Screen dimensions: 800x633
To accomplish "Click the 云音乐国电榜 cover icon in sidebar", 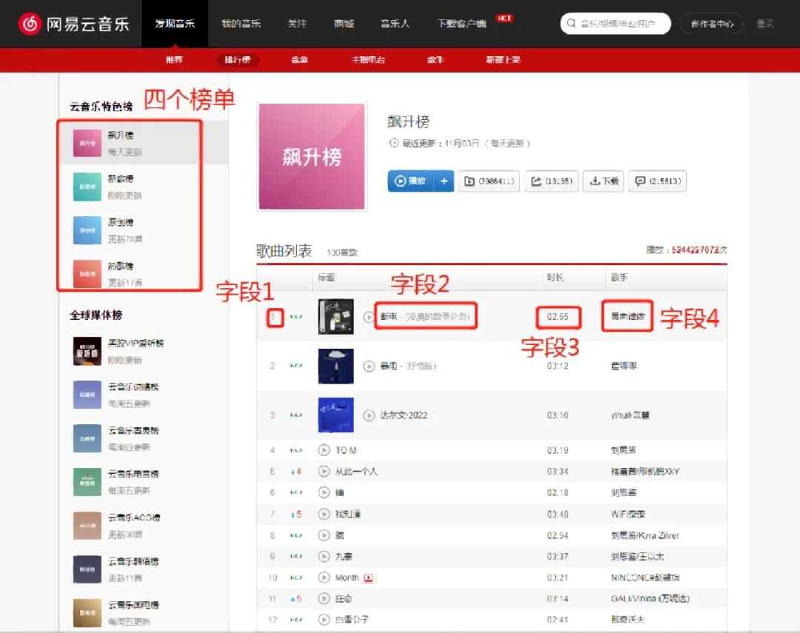I will [x=87, y=612].
